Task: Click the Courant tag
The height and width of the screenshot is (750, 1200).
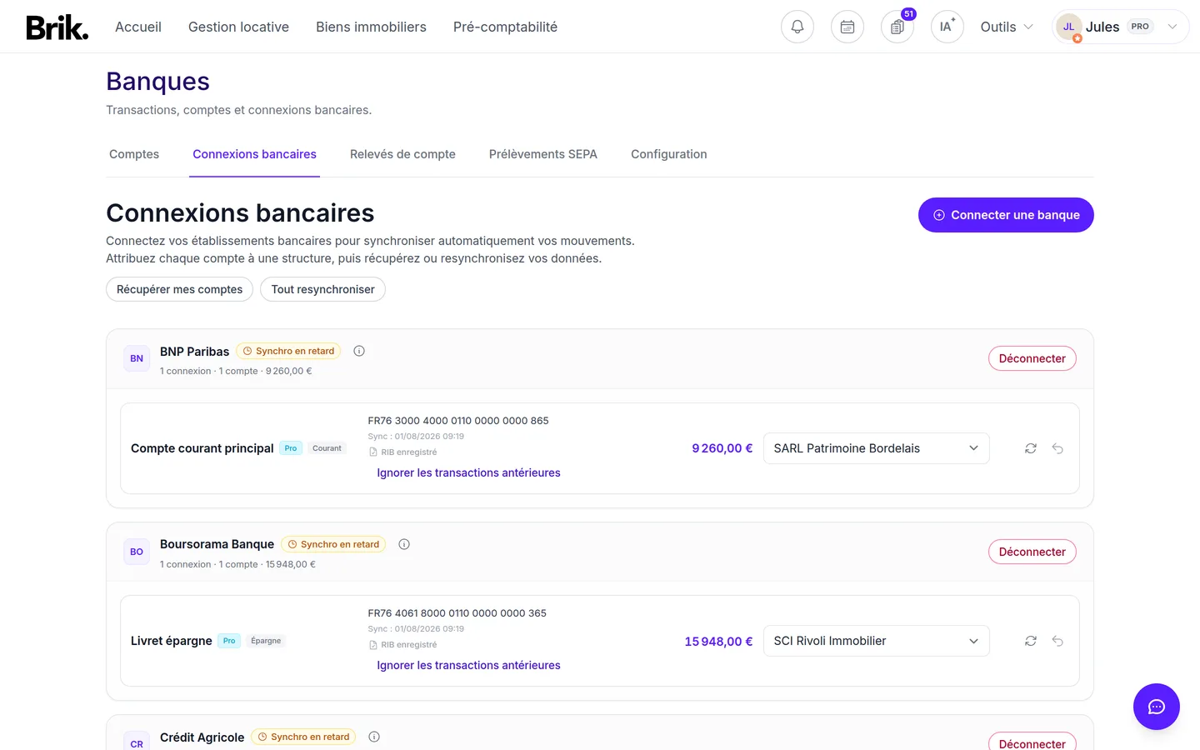Action: pyautogui.click(x=327, y=448)
